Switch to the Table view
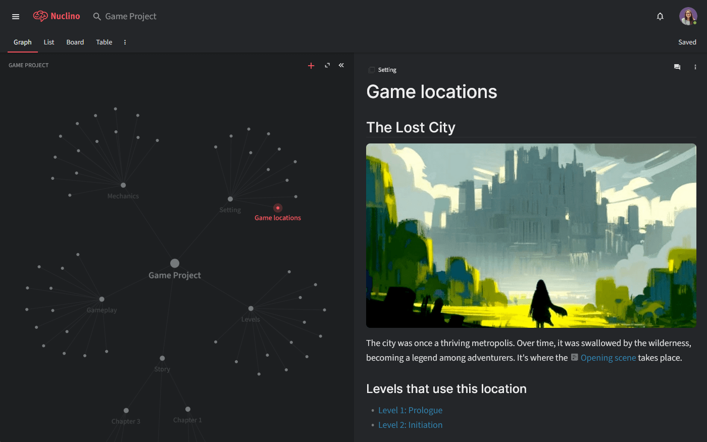 104,42
